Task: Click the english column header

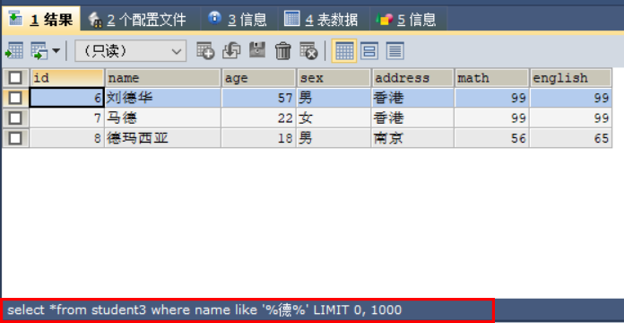Action: 571,78
